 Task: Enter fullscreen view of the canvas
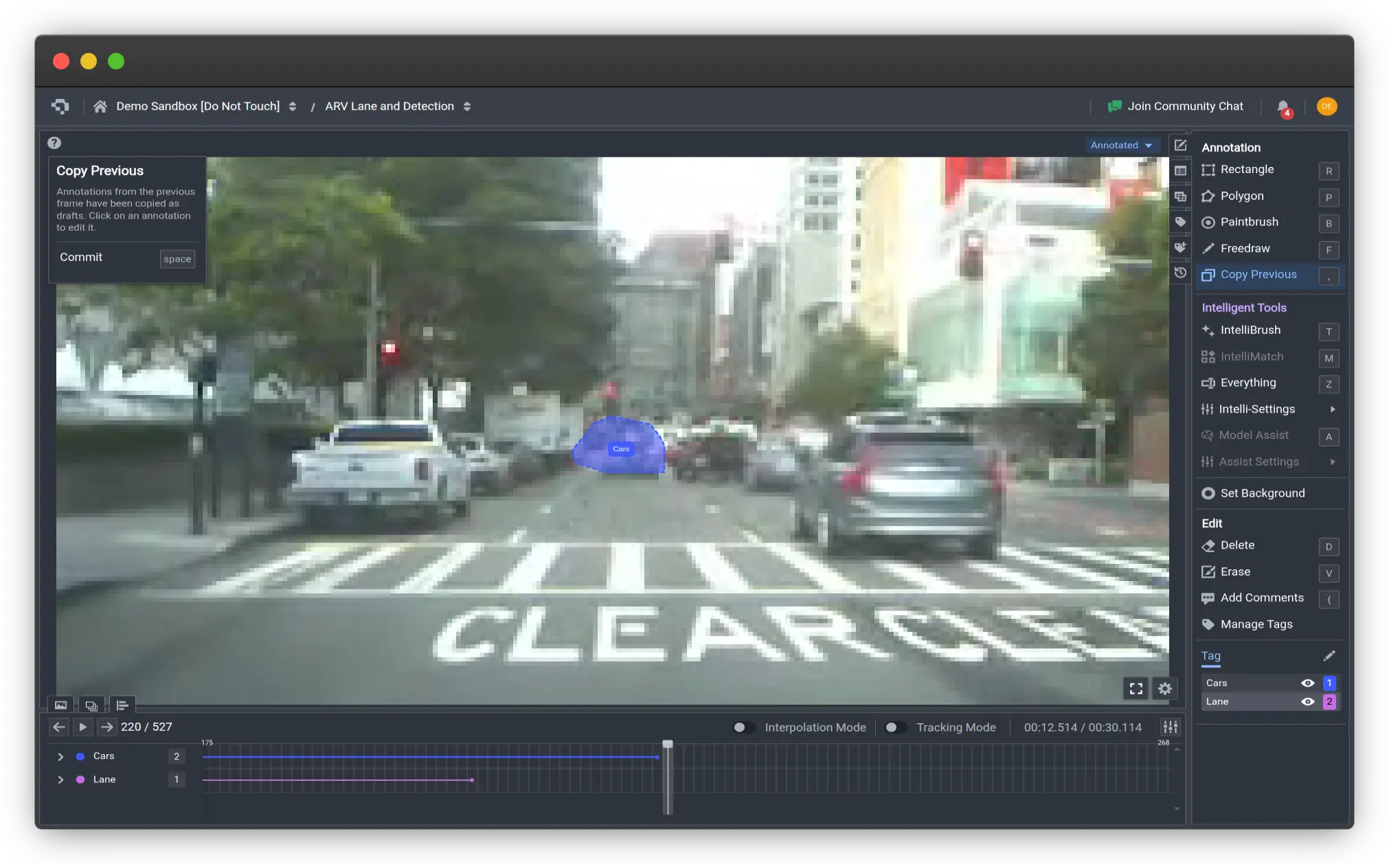click(x=1136, y=689)
